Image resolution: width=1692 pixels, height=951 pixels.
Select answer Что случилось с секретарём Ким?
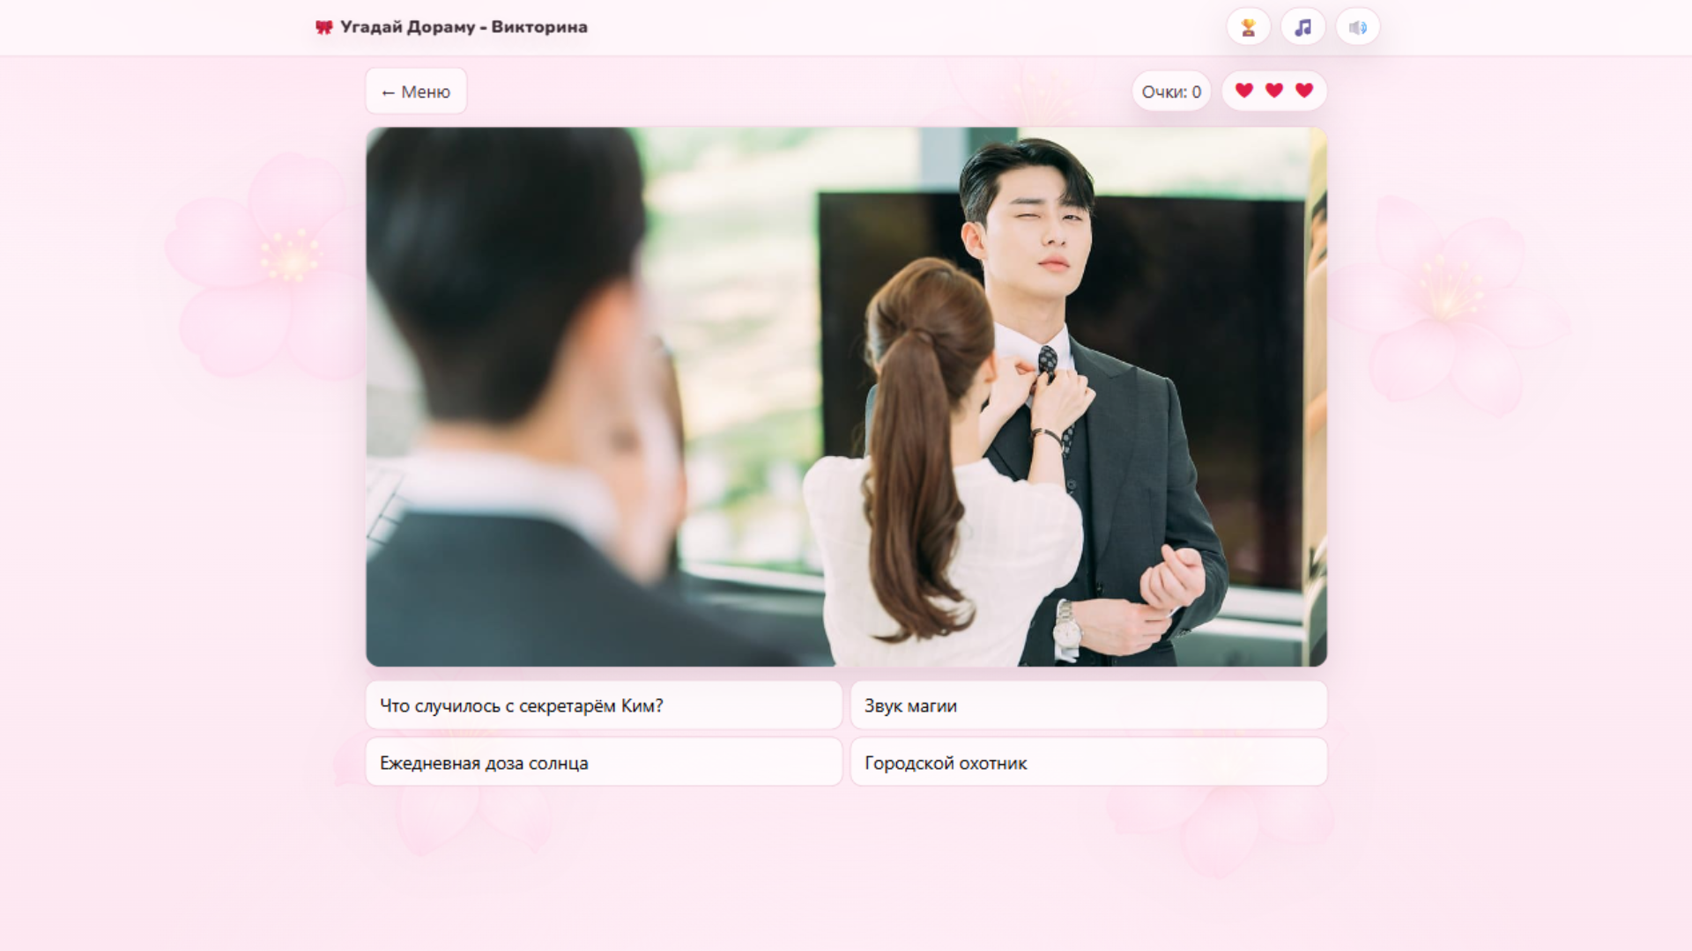click(x=603, y=705)
